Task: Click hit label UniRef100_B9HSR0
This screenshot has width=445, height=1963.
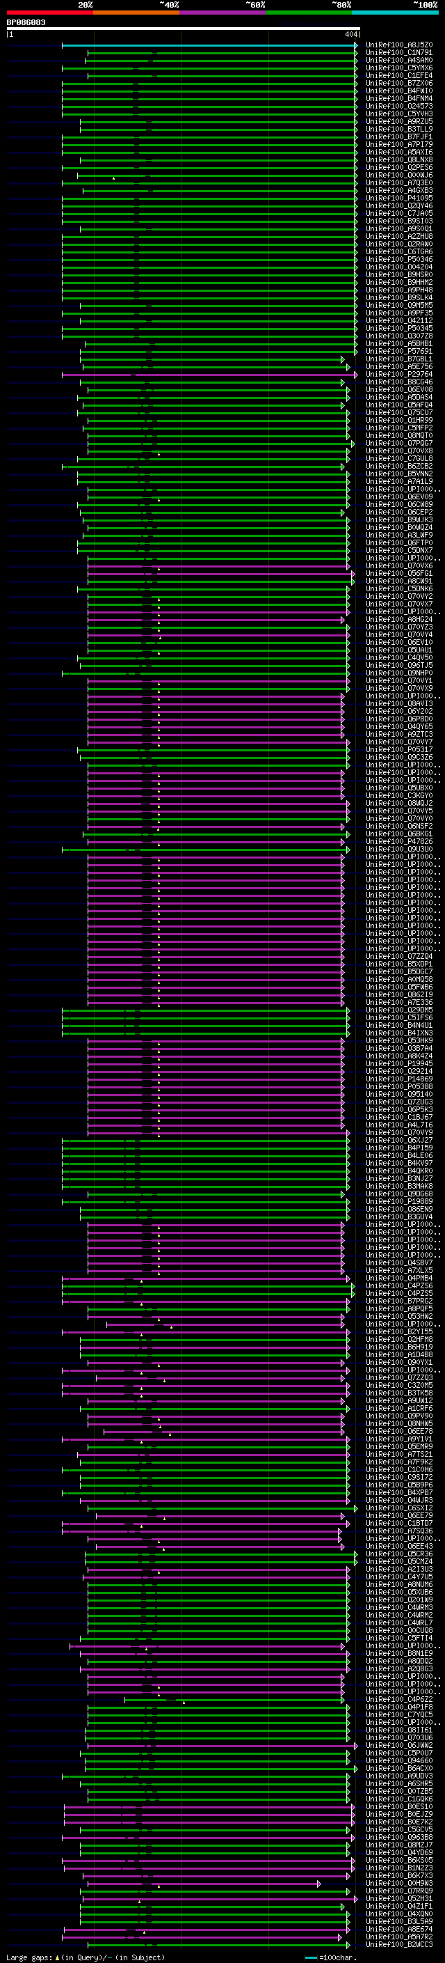Action: tap(399, 274)
